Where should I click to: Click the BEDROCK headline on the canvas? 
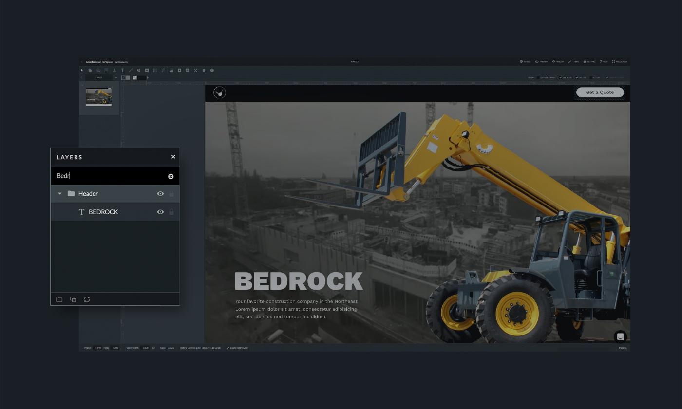[x=299, y=281]
